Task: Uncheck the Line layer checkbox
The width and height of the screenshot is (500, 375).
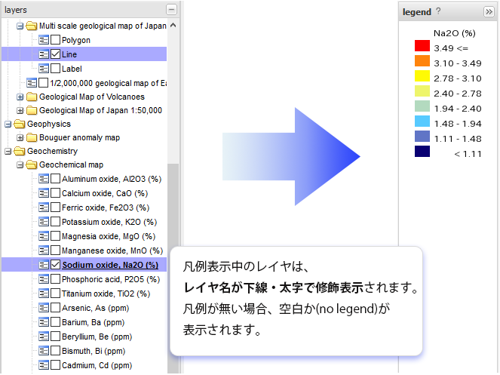Action: [55, 54]
